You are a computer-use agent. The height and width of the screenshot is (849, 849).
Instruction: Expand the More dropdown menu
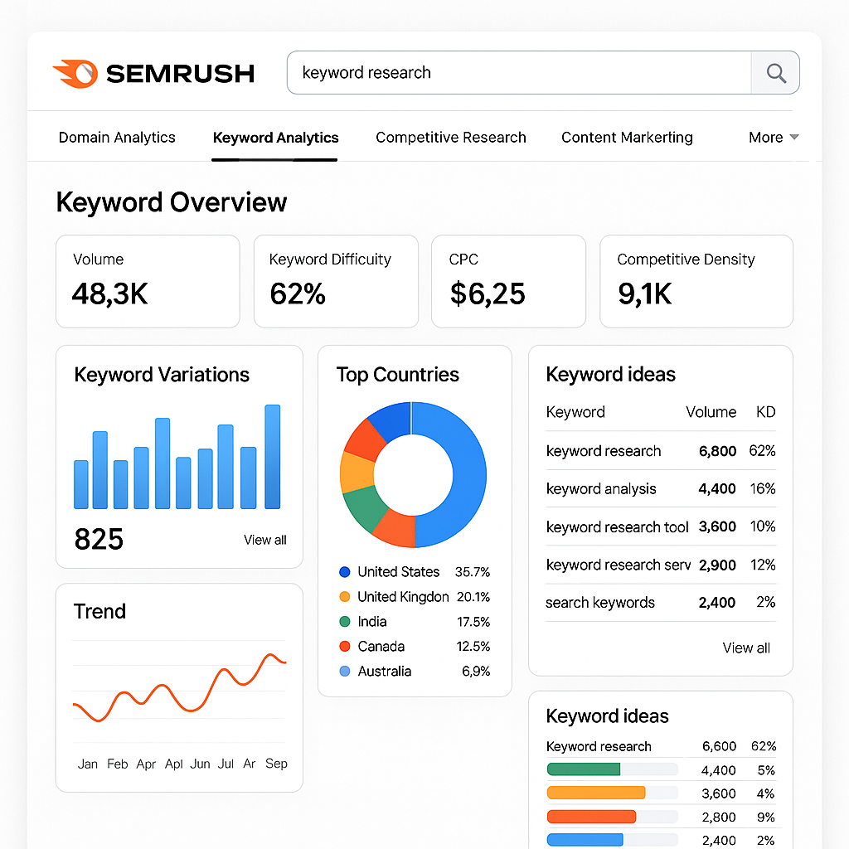pyautogui.click(x=774, y=138)
